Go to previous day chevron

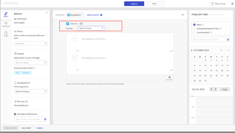(x=211, y=89)
